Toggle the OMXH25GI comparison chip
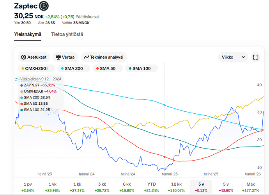The width and height of the screenshot is (269, 195). [35, 69]
